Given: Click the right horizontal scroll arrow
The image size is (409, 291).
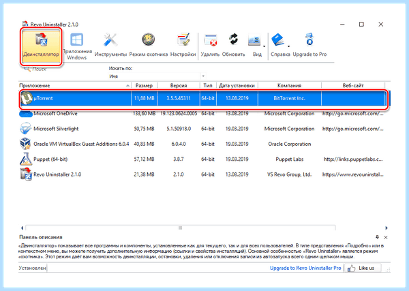Looking at the screenshot, I should (x=387, y=228).
